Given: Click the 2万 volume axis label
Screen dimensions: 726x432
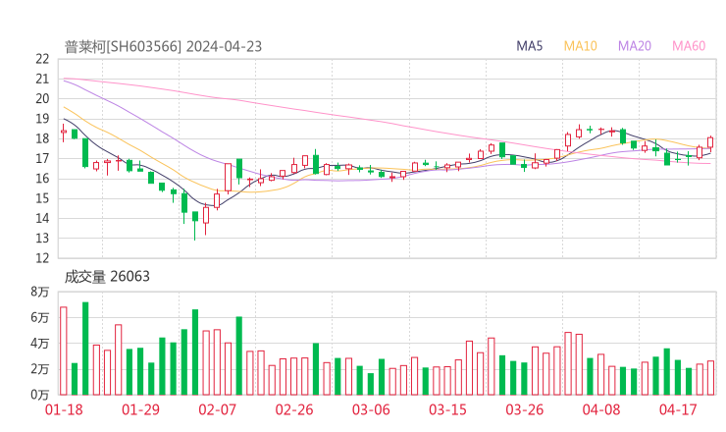Looking at the screenshot, I should pos(40,369).
